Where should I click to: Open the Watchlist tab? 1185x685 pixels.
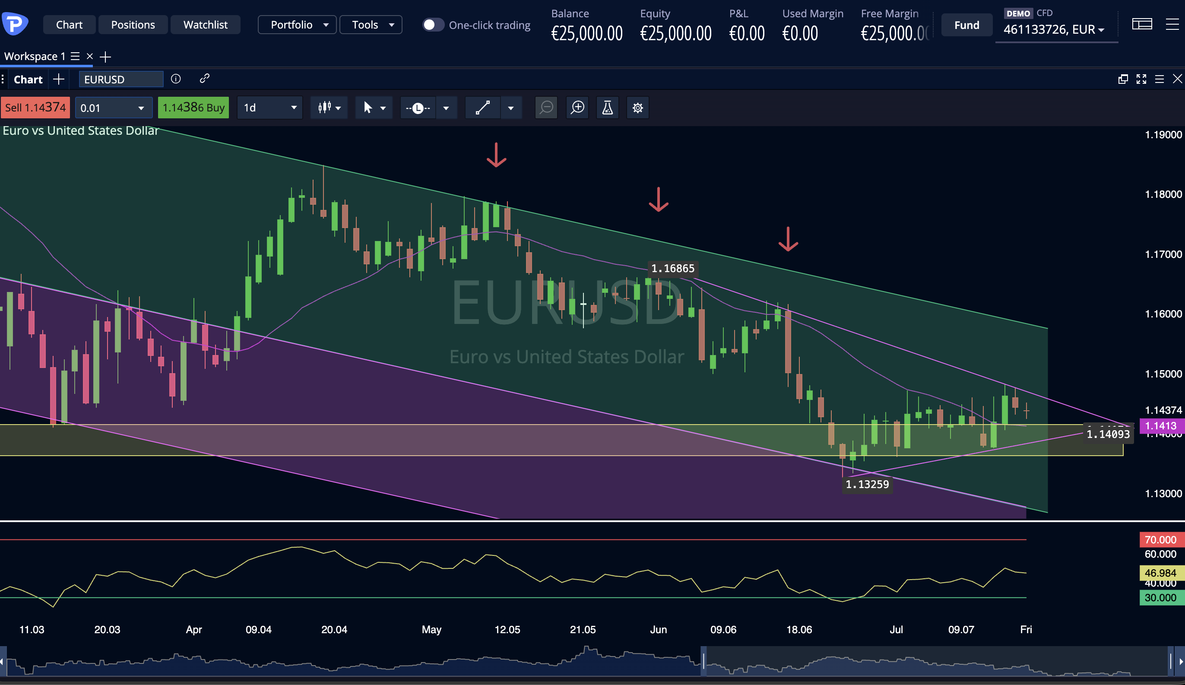(x=205, y=25)
